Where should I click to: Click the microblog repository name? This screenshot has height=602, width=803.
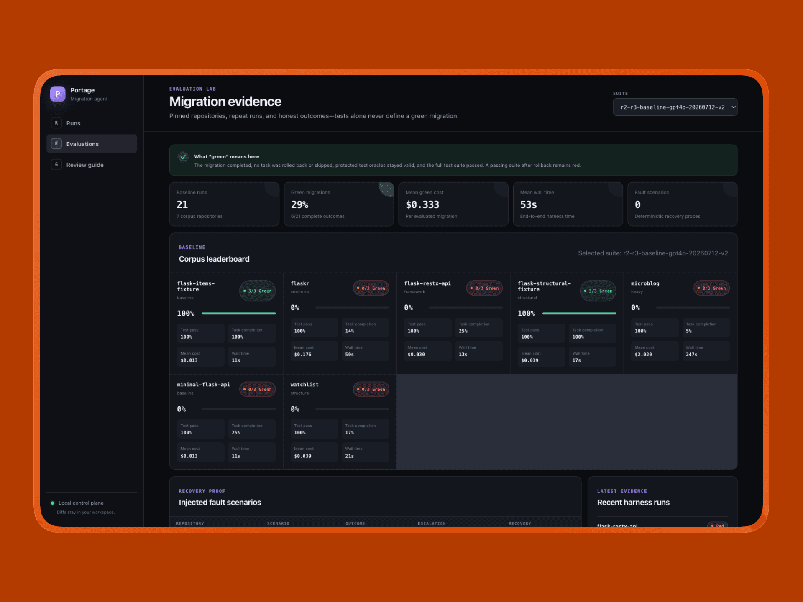pyautogui.click(x=645, y=283)
